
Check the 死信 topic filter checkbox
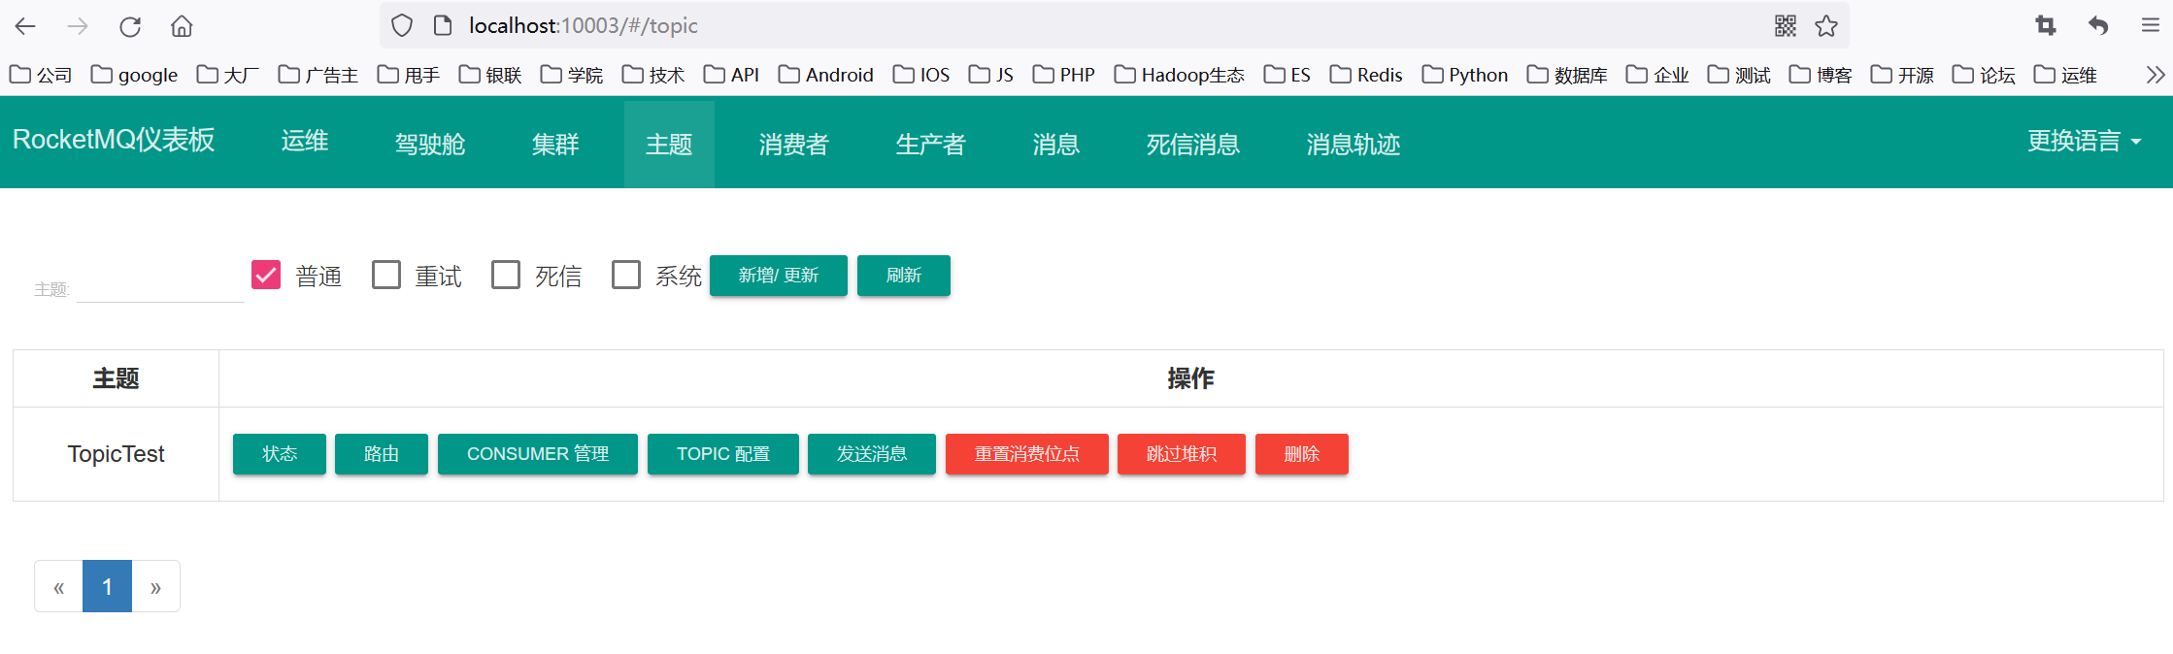(506, 275)
